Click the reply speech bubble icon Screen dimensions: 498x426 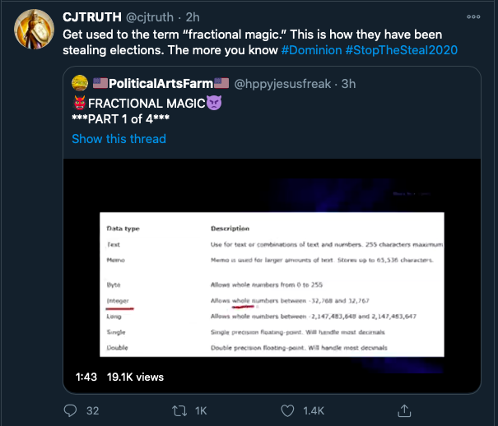[71, 410]
